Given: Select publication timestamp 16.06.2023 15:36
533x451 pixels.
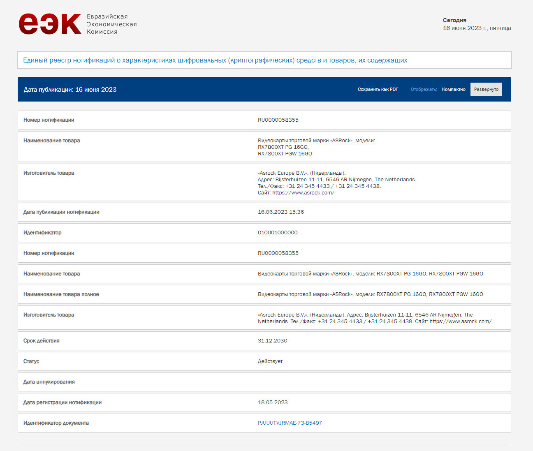Looking at the screenshot, I should tap(281, 212).
